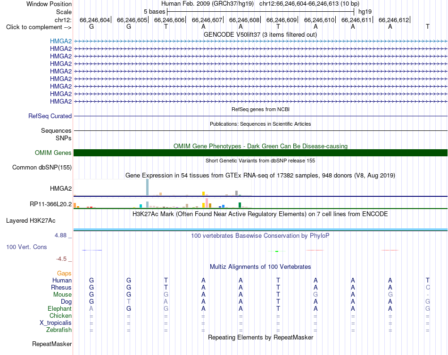The height and width of the screenshot is (355, 448).
Task: Select the X_tropicalis alignment row label
Action: coord(56,323)
